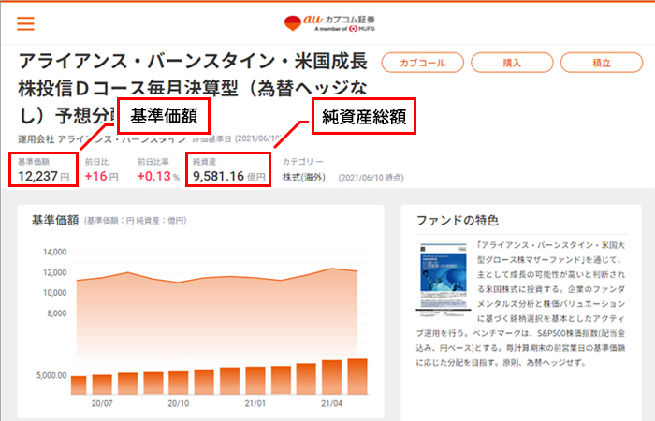Click the 20/10 chart axis label
The image size is (655, 421).
tap(179, 403)
